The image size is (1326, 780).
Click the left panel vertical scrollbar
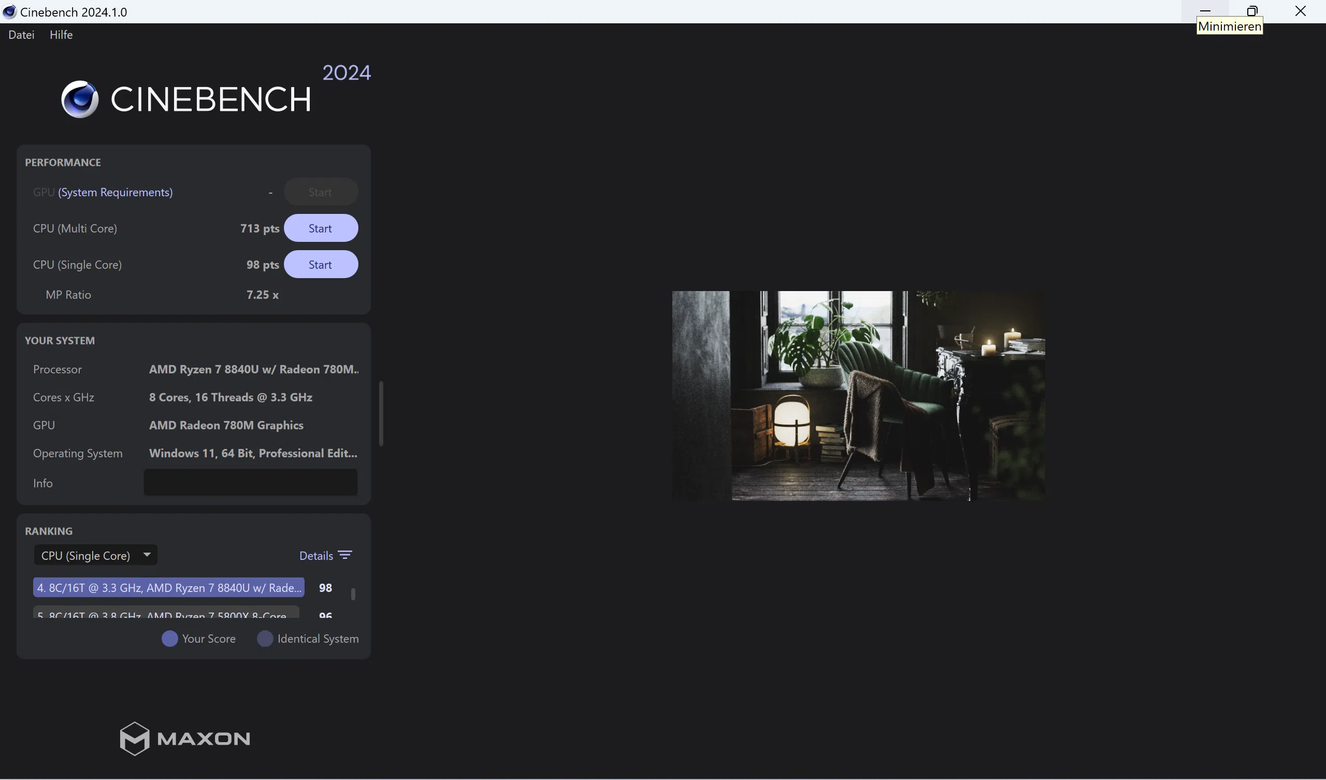381,414
